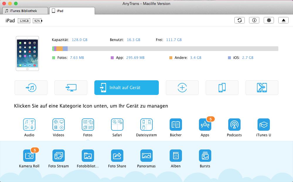This screenshot has width=293, height=182.
Task: Click the capacity value 128.0 GB
Action: [80, 40]
